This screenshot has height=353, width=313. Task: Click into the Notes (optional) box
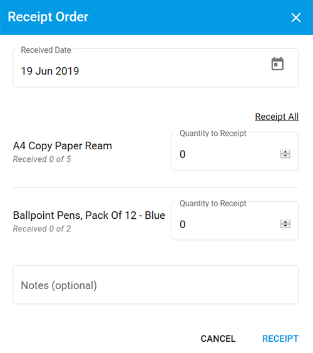click(155, 285)
